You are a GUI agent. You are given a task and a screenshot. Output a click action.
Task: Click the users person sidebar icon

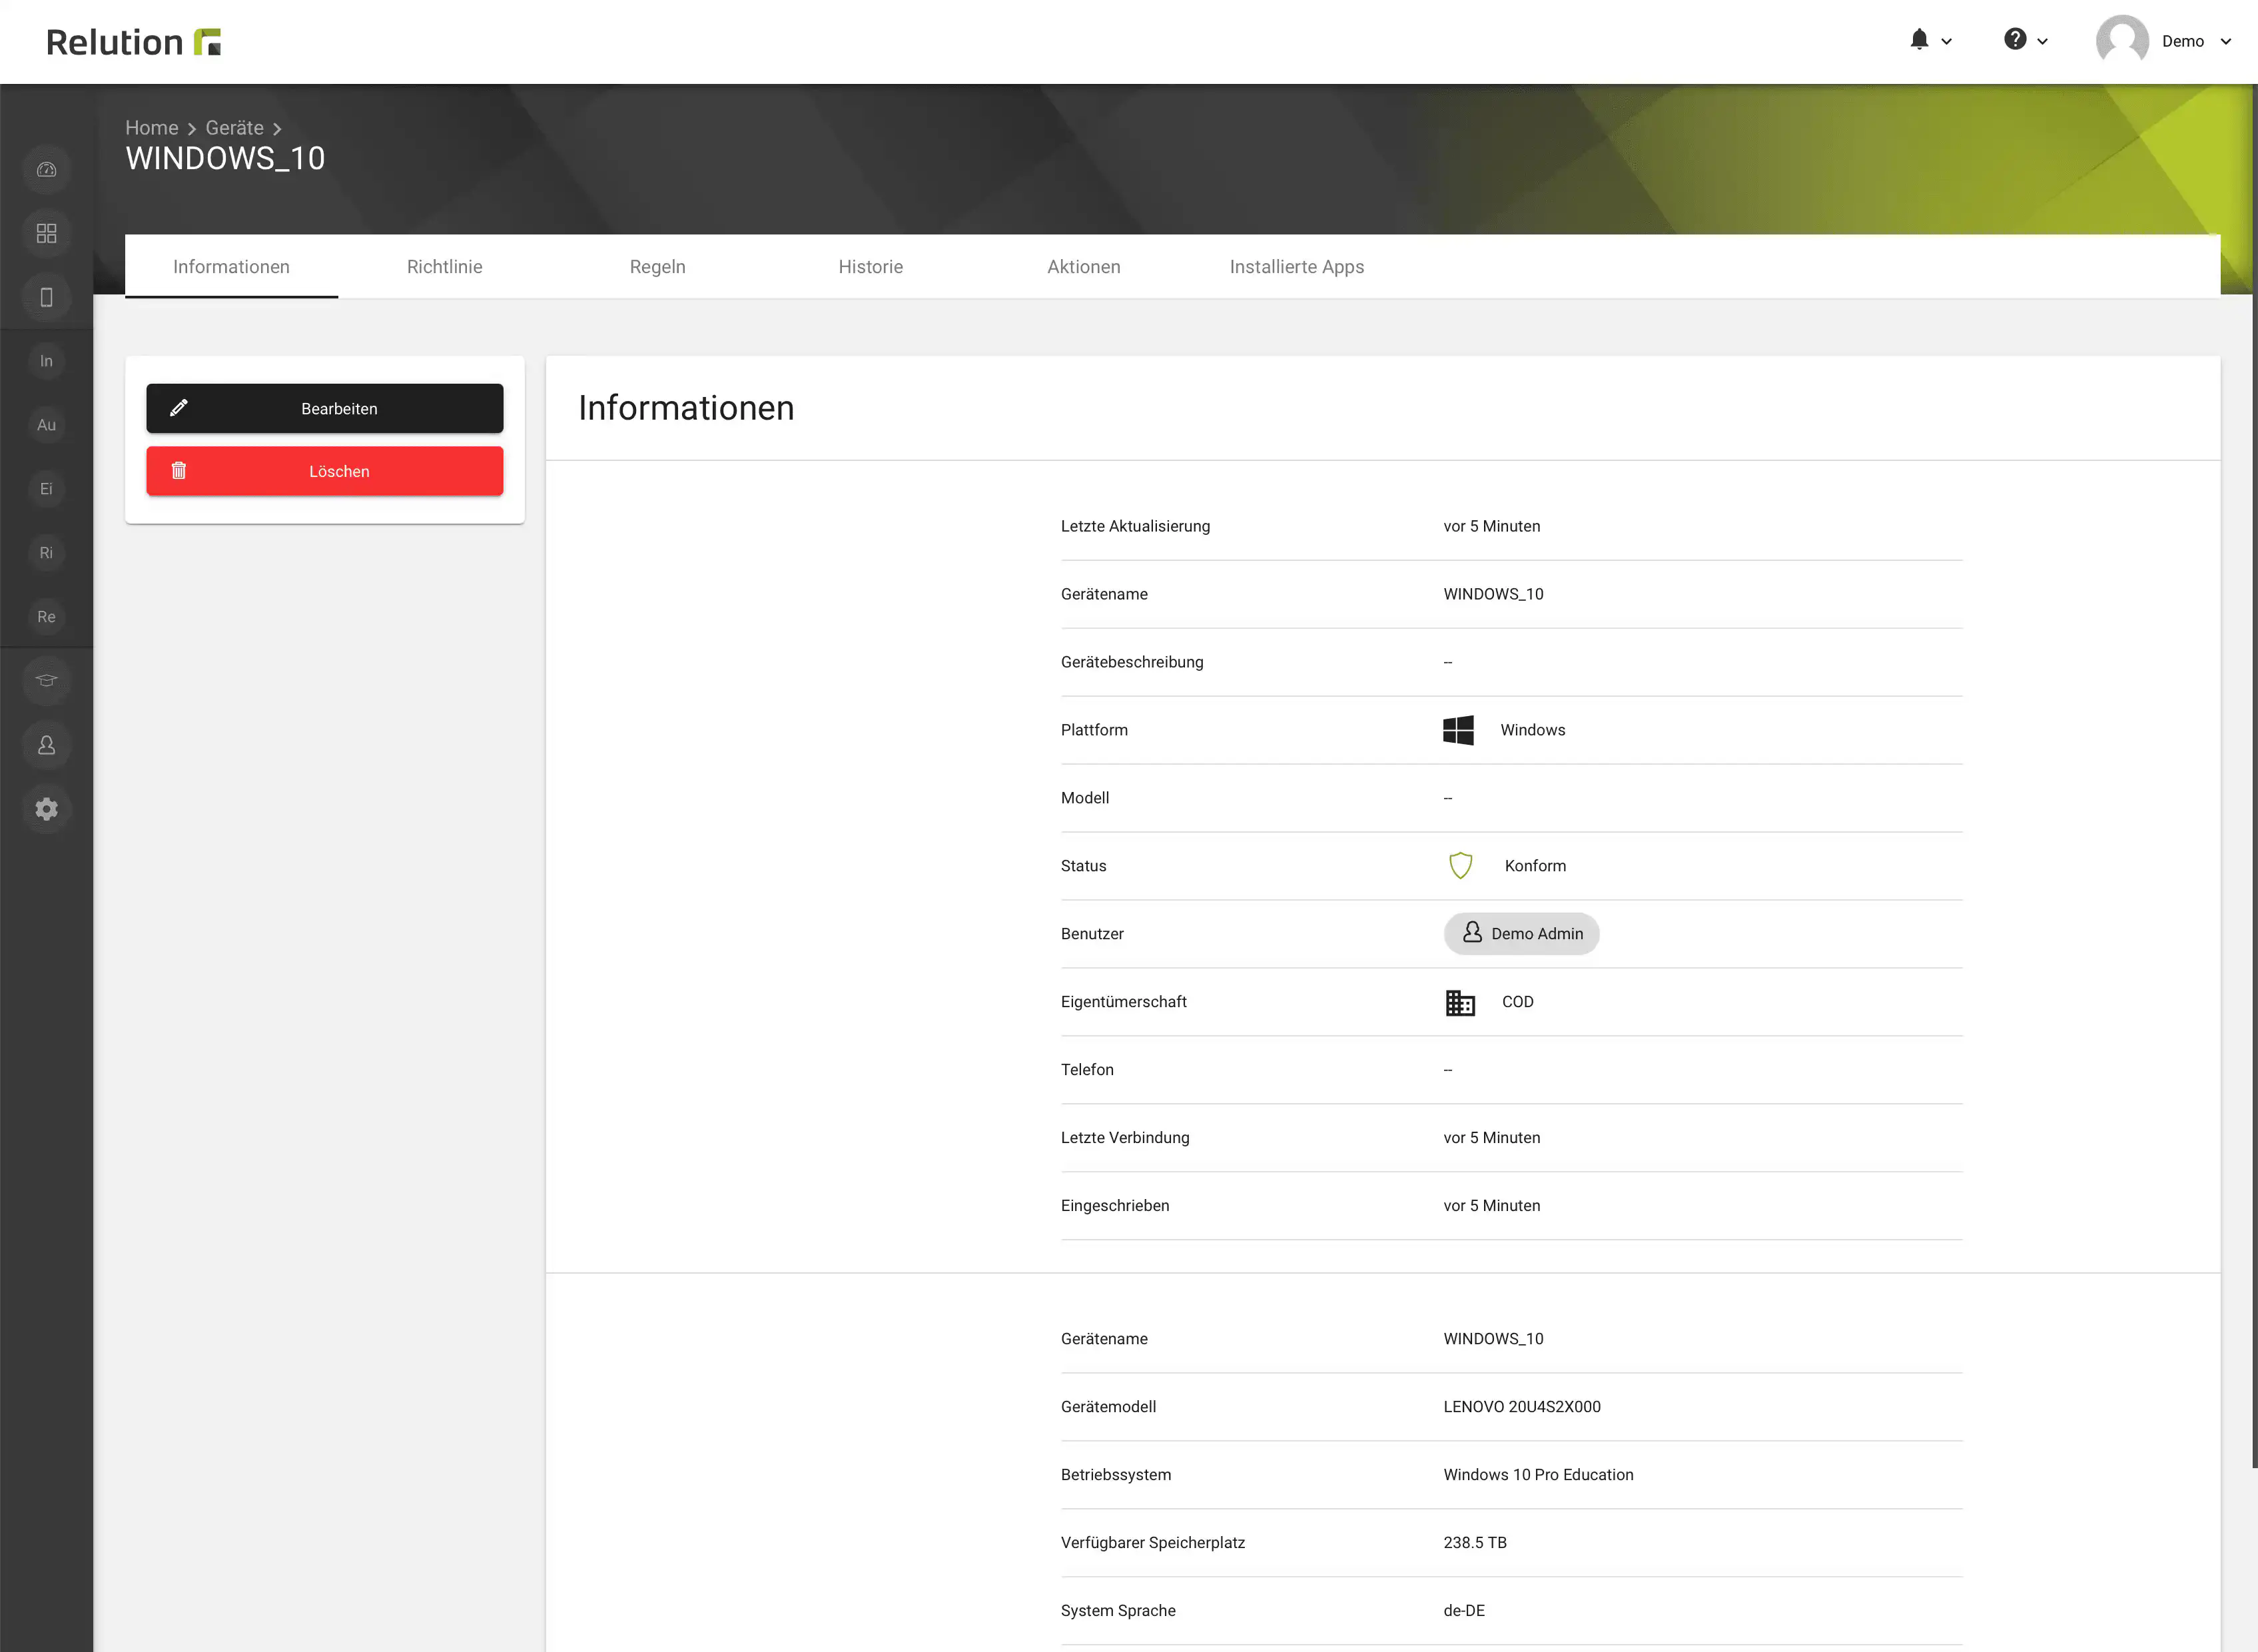pos(46,745)
